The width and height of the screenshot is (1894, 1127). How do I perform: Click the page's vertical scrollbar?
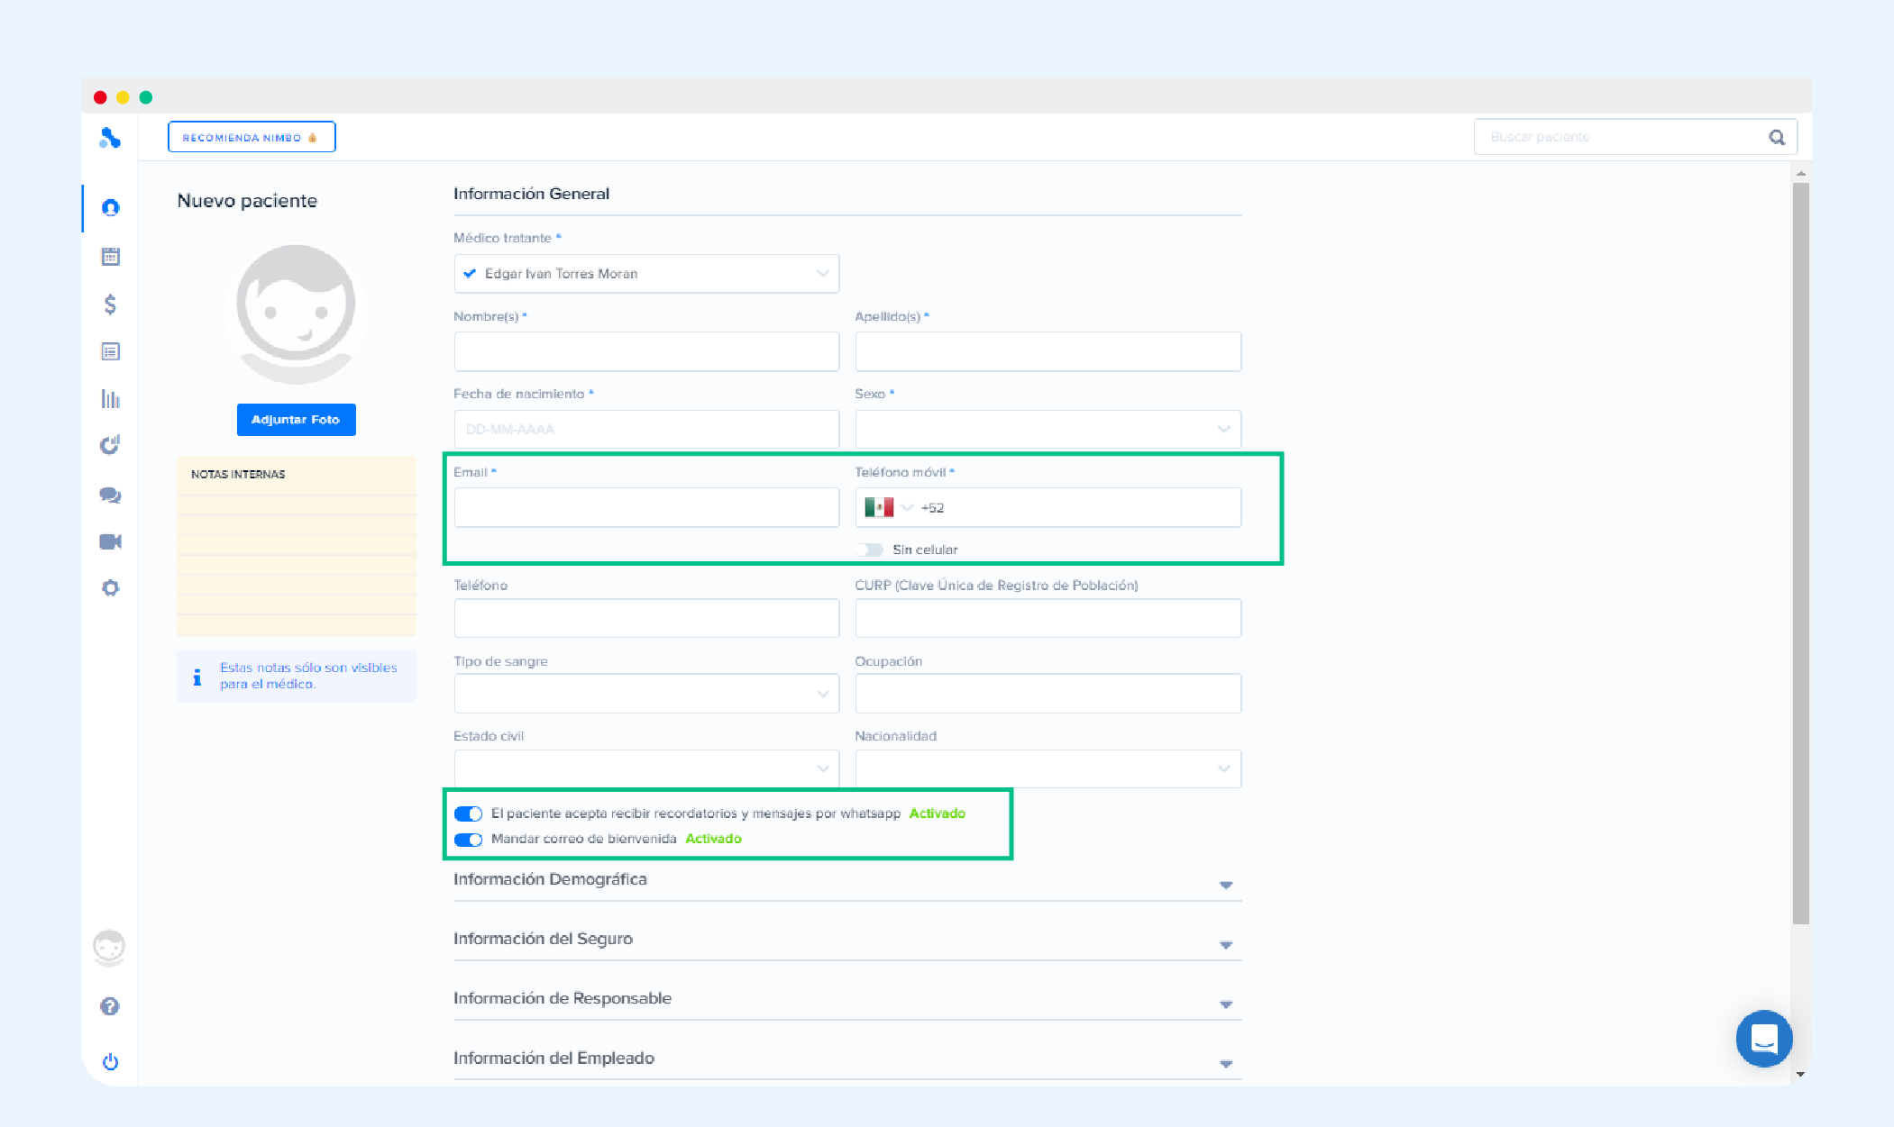click(x=1800, y=553)
